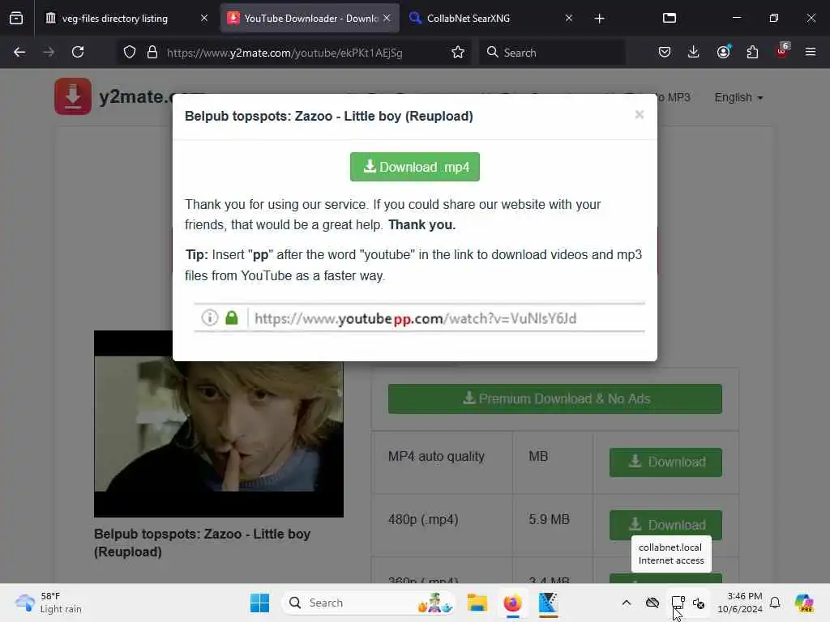
Task: Open File Explorer from taskbar
Action: [x=477, y=603]
